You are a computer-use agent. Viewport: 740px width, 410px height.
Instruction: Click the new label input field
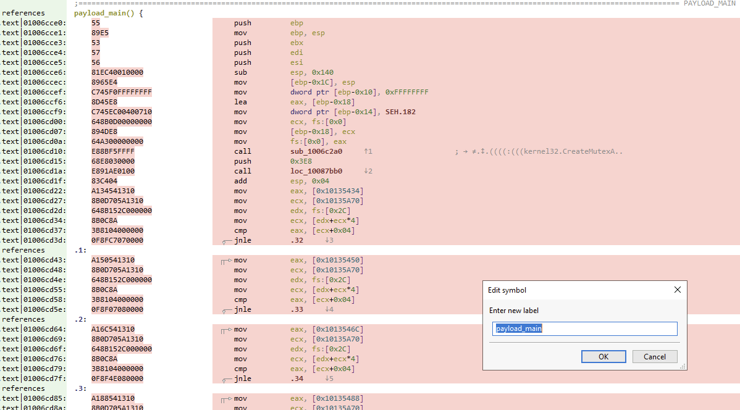pyautogui.click(x=584, y=328)
